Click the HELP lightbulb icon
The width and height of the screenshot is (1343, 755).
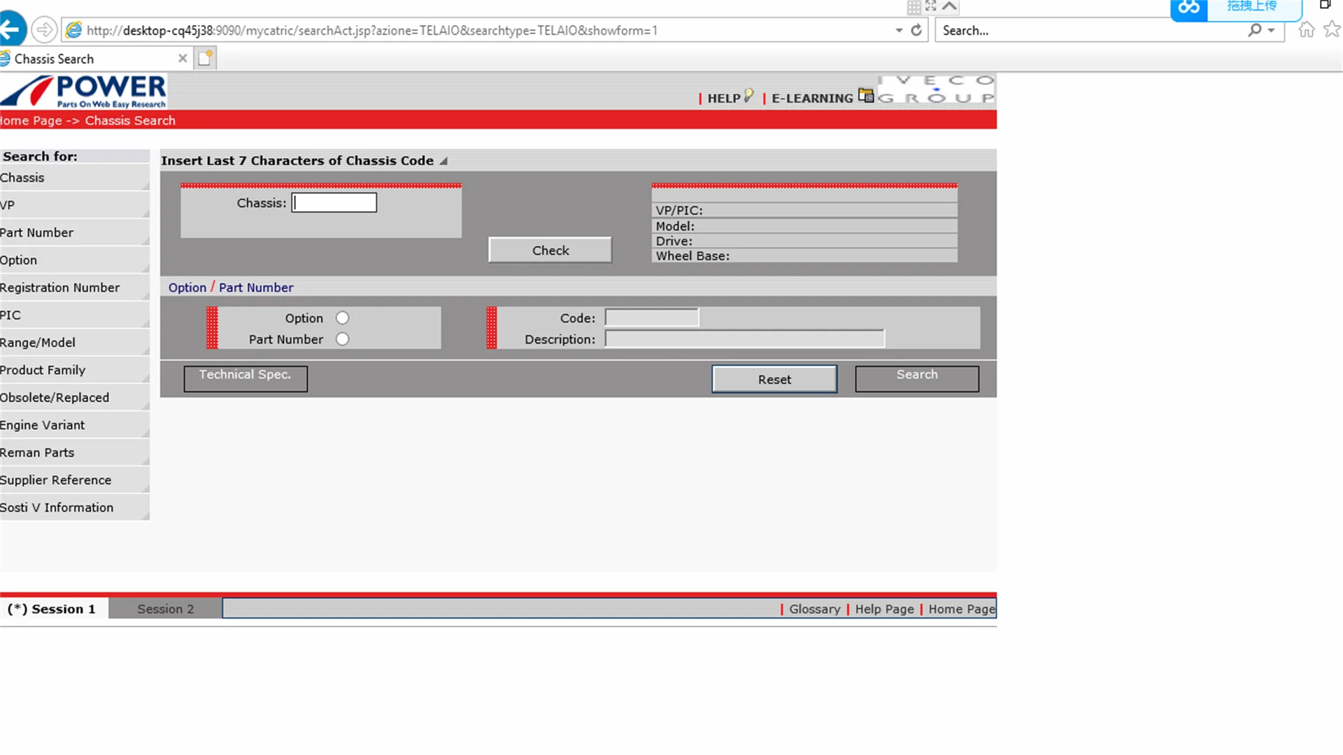coord(748,95)
